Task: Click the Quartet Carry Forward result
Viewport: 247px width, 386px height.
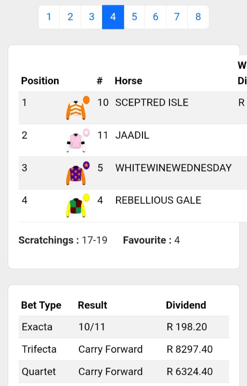Action: 110,372
